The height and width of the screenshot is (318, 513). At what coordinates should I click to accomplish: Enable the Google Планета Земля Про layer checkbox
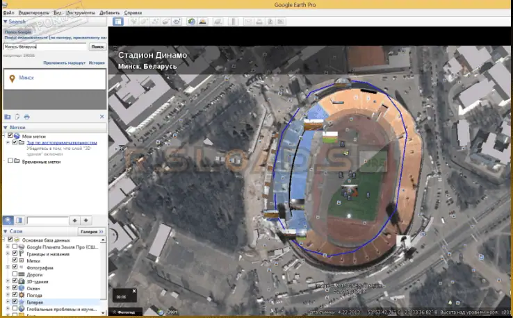15,246
